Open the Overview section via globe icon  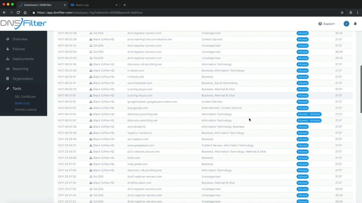tap(8, 39)
